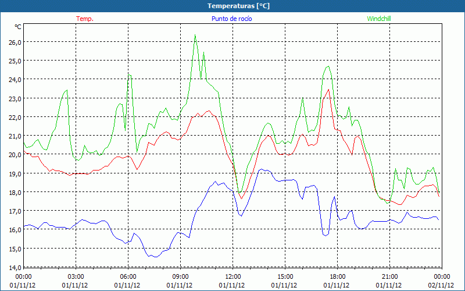Viewport: 465px width, 291px height.
Task: Click the 06:00 time axis label
Action: point(128,277)
